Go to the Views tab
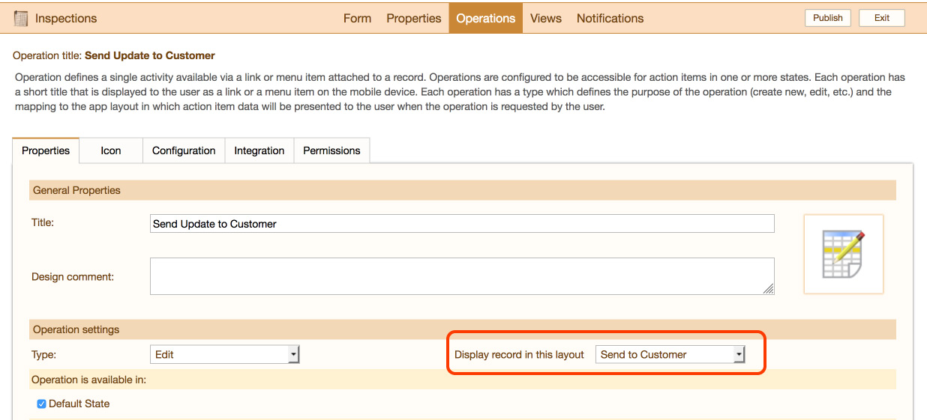Image resolution: width=927 pixels, height=420 pixels. point(545,18)
